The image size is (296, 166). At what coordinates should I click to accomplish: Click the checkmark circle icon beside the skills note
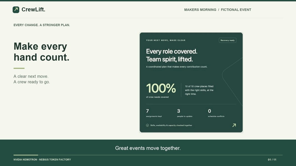click(x=147, y=125)
